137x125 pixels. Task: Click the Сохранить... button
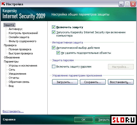coord(93,82)
